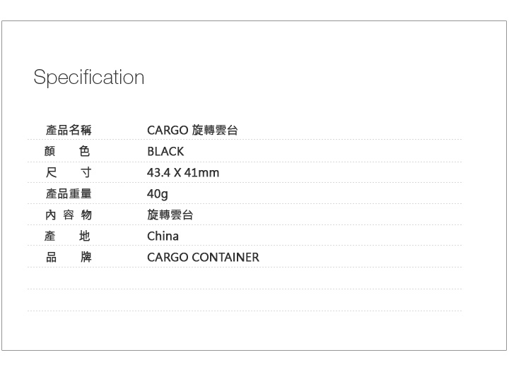Click the Specification heading
This screenshot has height=391, width=509.
point(89,77)
